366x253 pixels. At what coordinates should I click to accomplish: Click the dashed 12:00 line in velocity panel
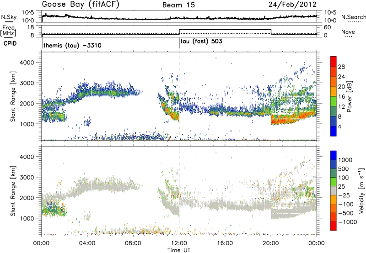(x=179, y=190)
